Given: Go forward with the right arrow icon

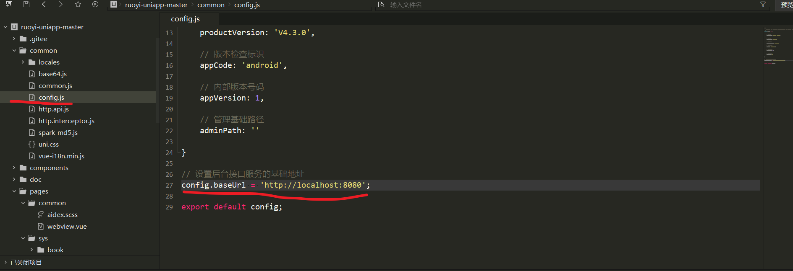Looking at the screenshot, I should pos(61,4).
